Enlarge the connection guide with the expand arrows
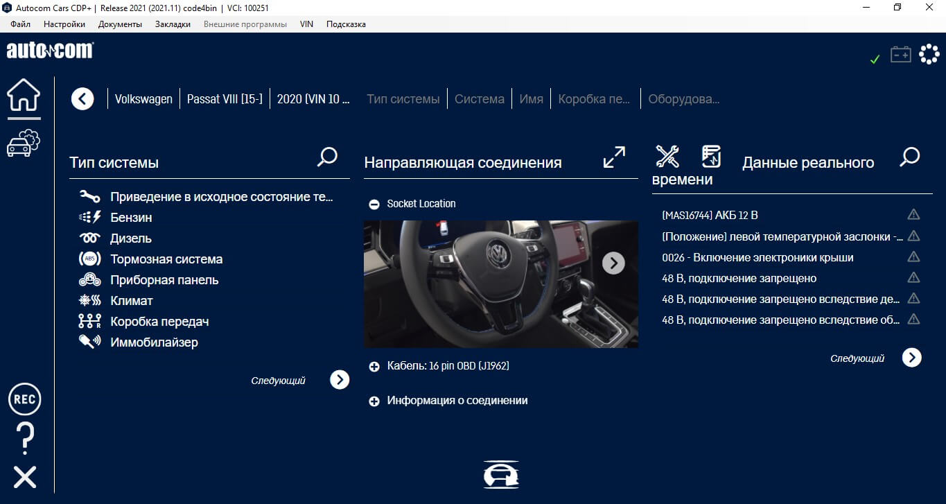The height and width of the screenshot is (504, 946). [x=614, y=157]
